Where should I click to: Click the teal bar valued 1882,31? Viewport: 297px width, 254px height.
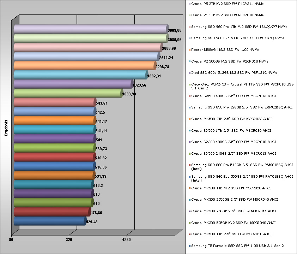tap(81, 75)
